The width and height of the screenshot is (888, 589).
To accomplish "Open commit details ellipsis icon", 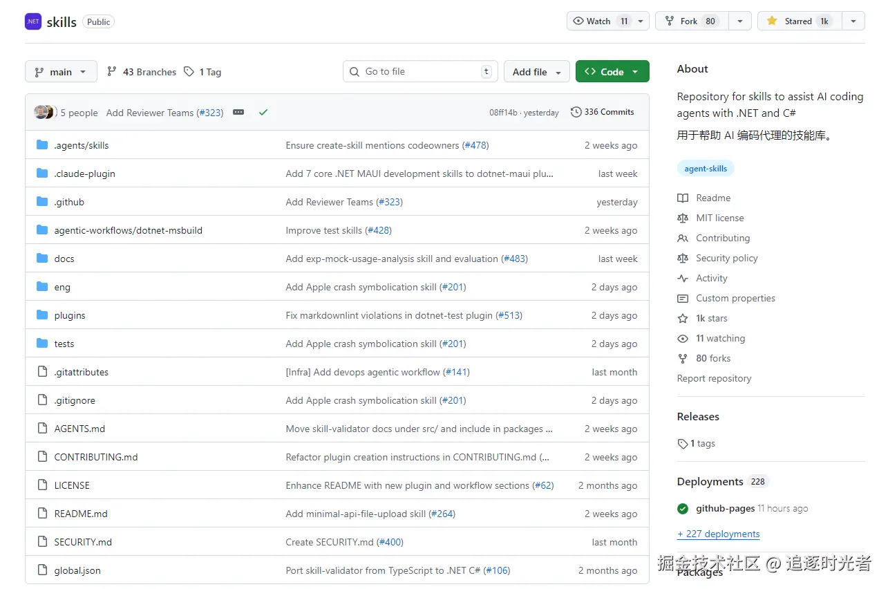I will [x=238, y=112].
